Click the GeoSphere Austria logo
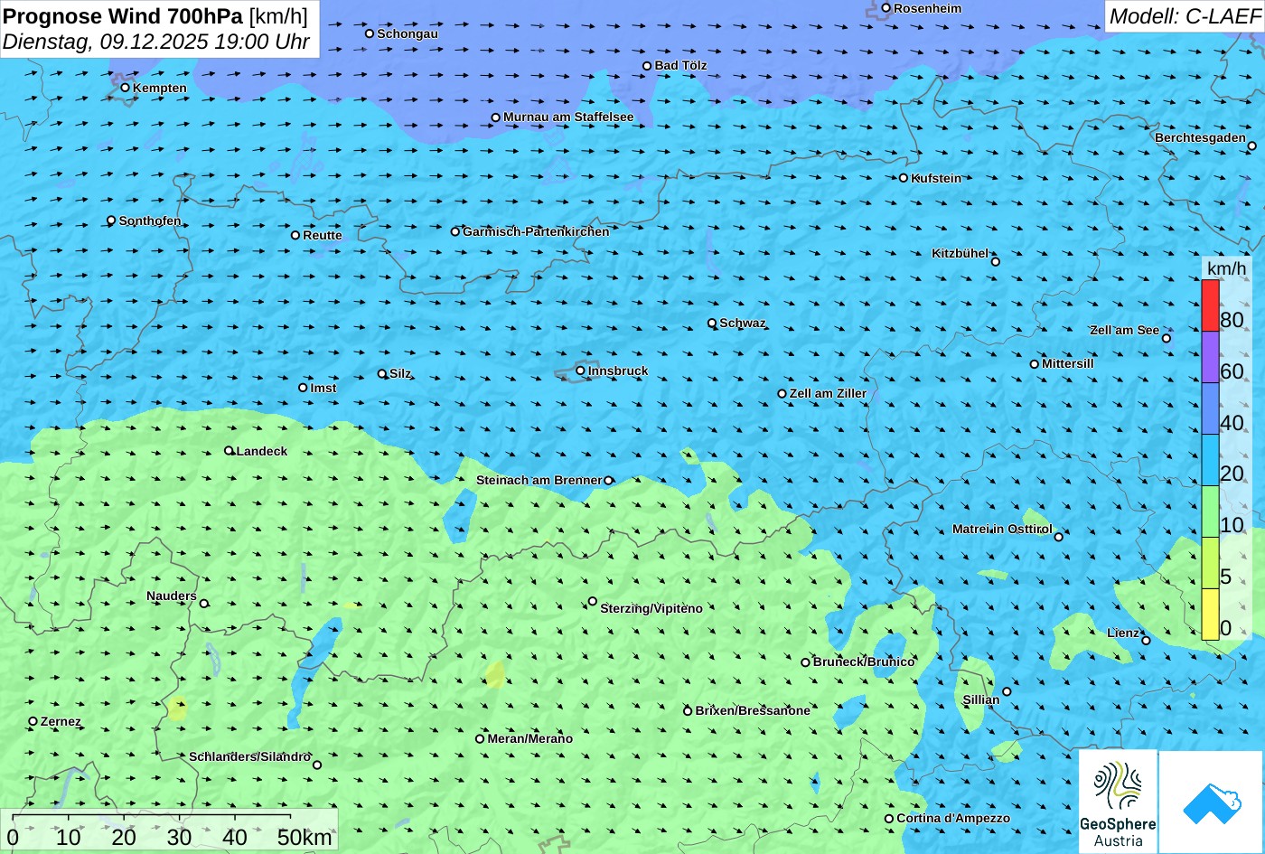This screenshot has height=854, width=1265. (1118, 801)
